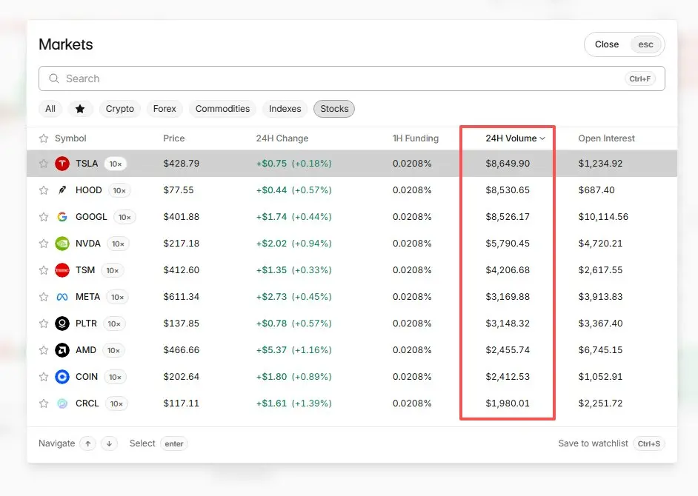Viewport: 698px width, 496px height.
Task: Focus the markets Search field
Action: [x=352, y=78]
